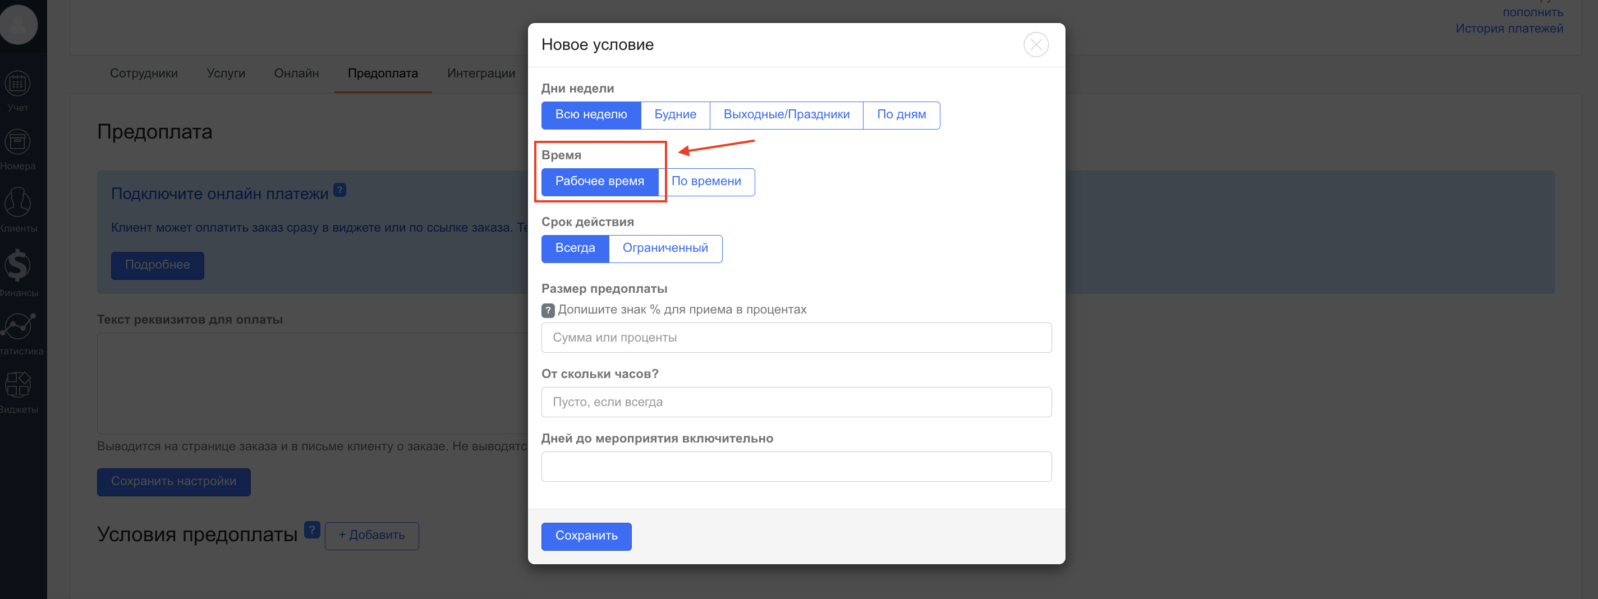Select the По дням option

[901, 115]
